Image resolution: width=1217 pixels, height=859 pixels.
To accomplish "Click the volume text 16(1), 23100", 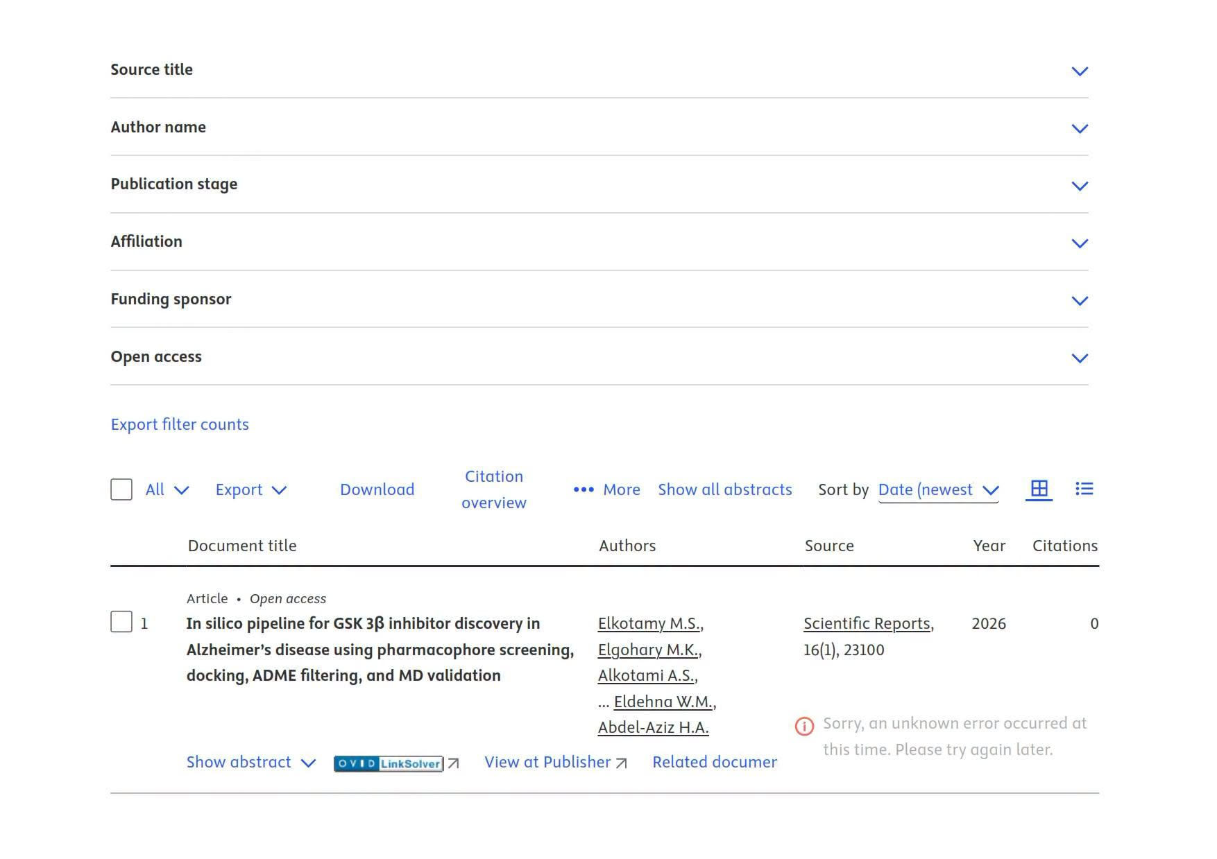I will [844, 650].
